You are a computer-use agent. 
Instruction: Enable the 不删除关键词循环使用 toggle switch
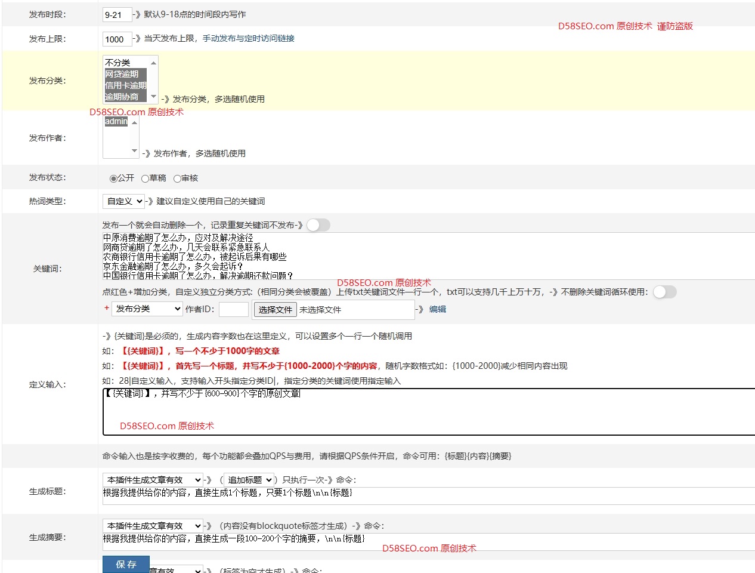(x=664, y=291)
